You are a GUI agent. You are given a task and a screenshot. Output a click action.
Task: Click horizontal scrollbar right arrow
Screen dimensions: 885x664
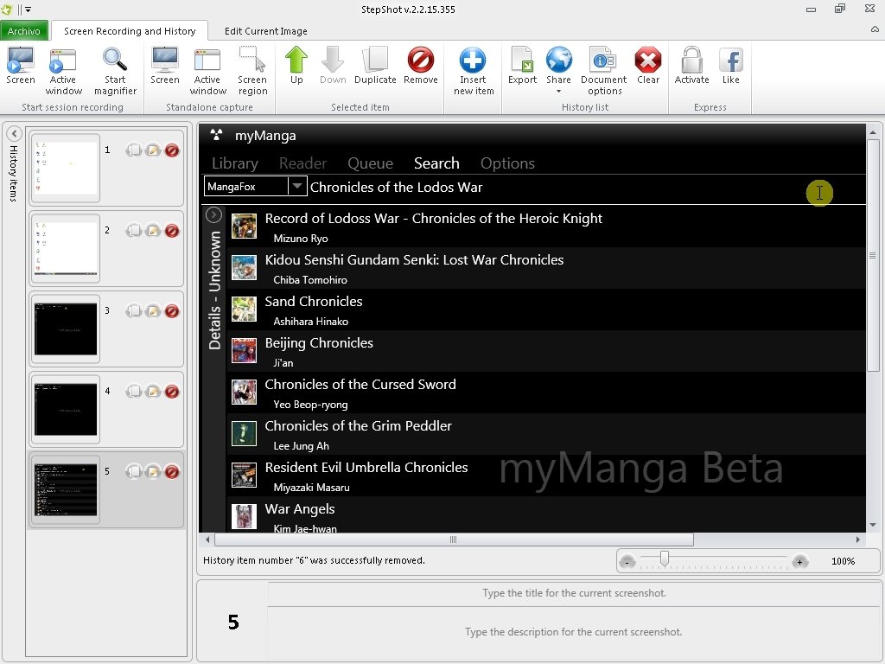[858, 539]
